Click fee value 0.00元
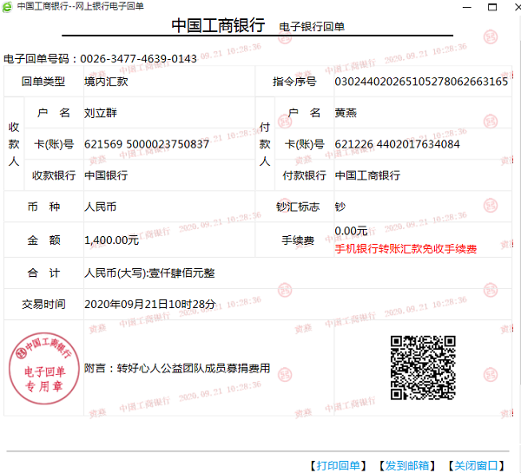The image size is (521, 473). coord(351,231)
